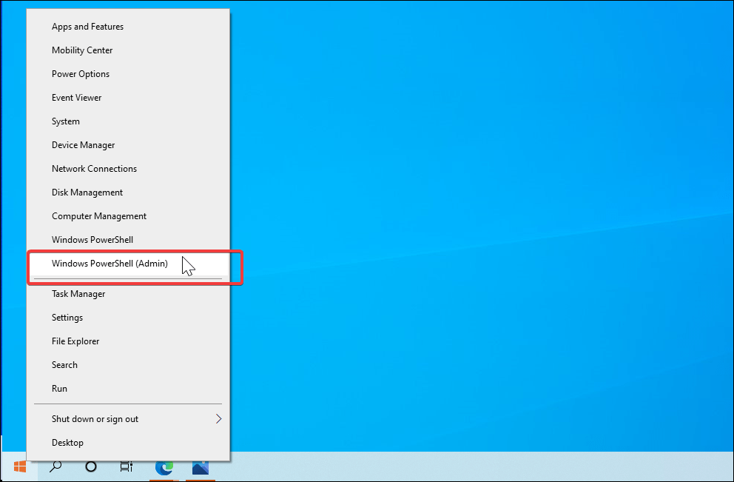Select Windows PowerShell (Admin)
This screenshot has height=482, width=734.
point(128,264)
